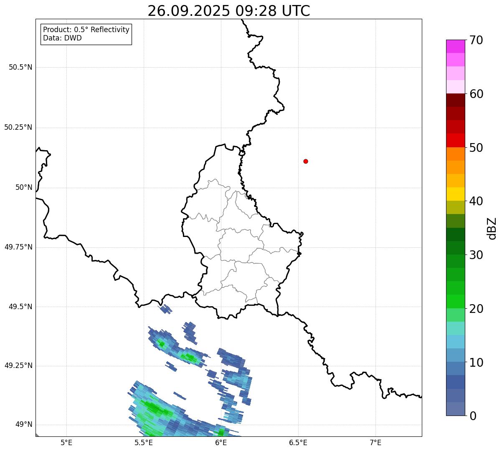Pick the palest pink segment just above 60 dBZ
Viewport: 502px width, 451px height.
[x=456, y=87]
